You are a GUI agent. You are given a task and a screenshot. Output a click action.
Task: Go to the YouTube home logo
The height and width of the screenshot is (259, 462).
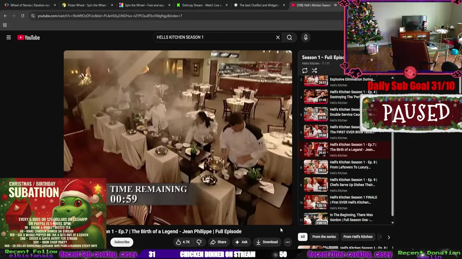point(29,37)
